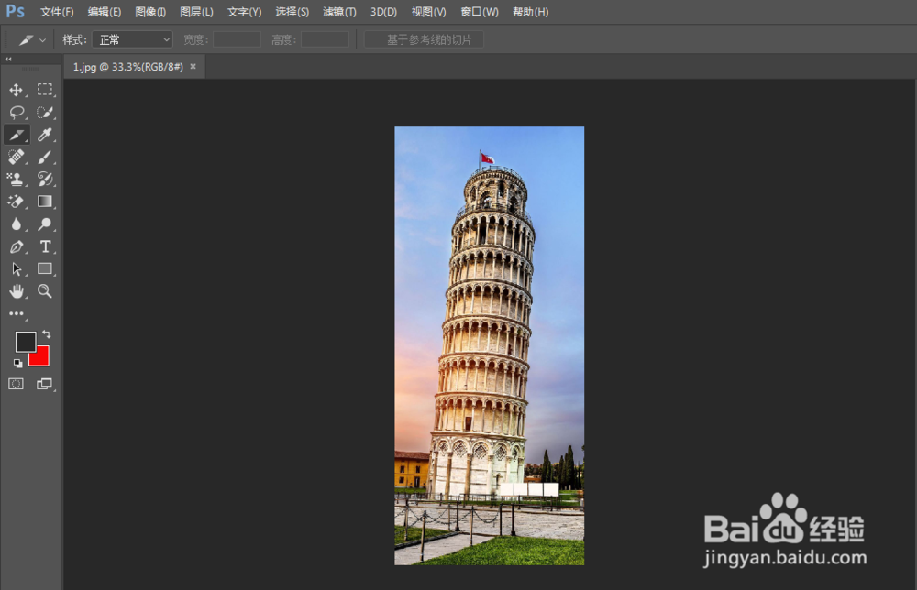Screen dimensions: 917x590
Task: Click 基于参考线的切片 button
Action: click(424, 39)
